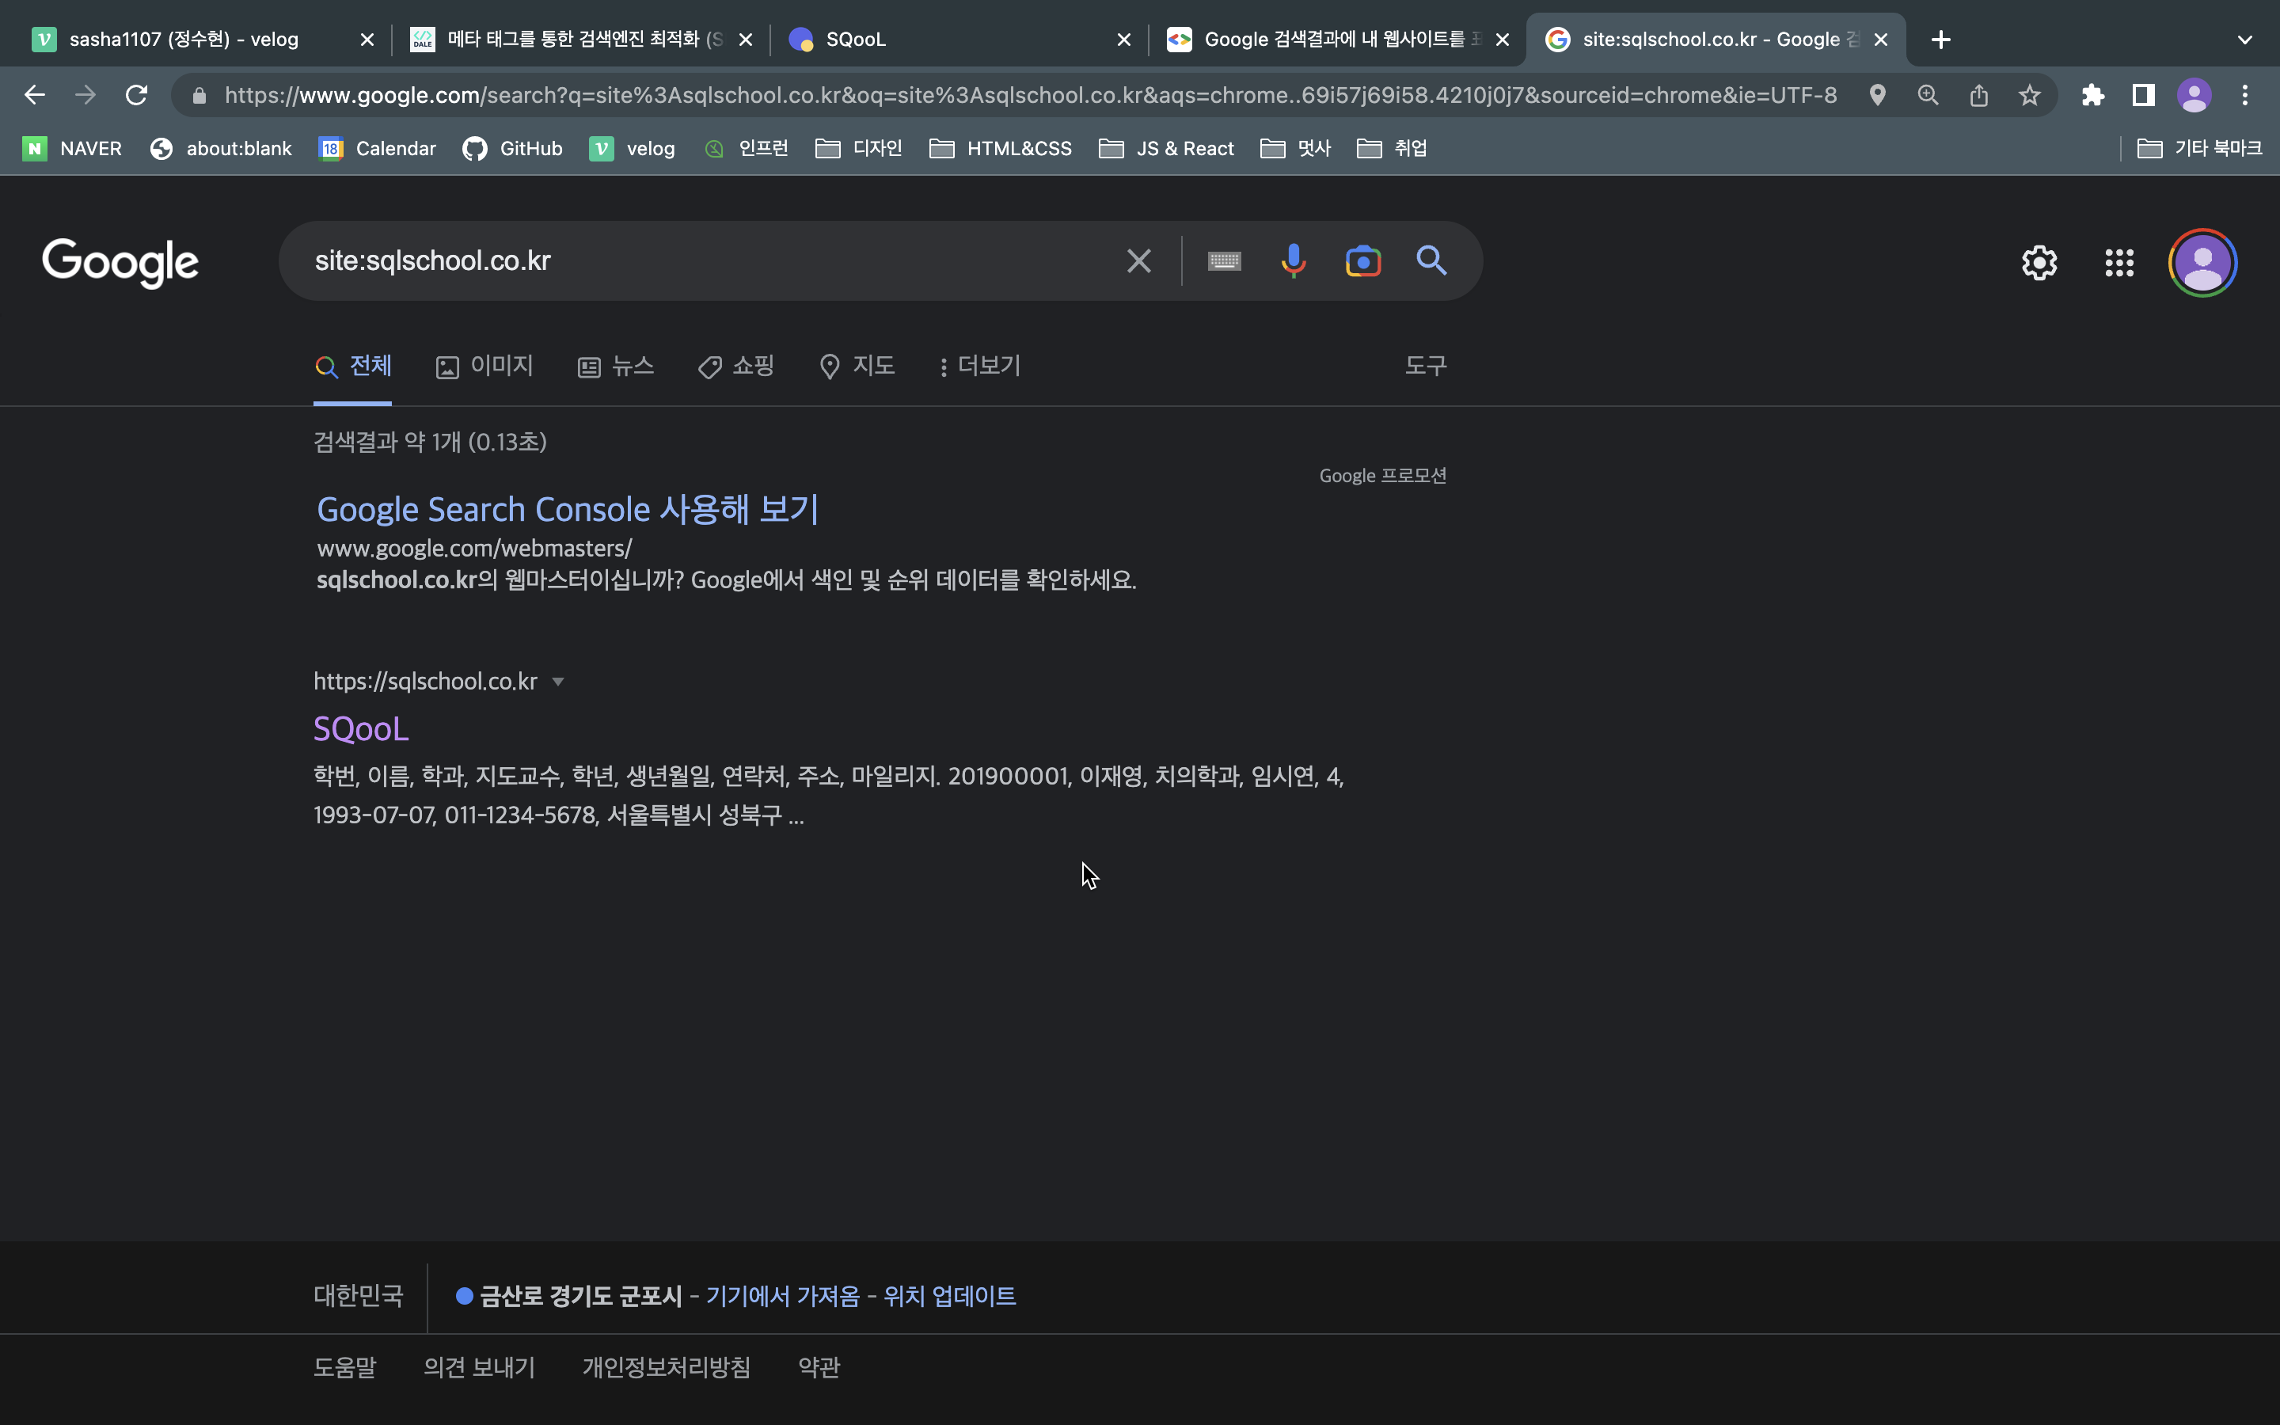This screenshot has height=1425, width=2280.
Task: Open the 도구 search tools
Action: tap(1426, 366)
